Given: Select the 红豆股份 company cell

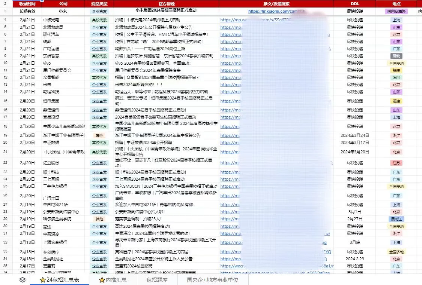Looking at the screenshot, I should [63, 163].
